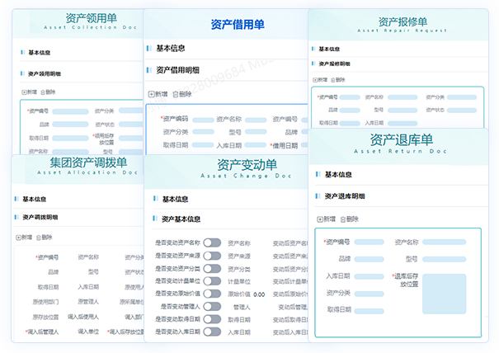
Task: Collapse 资产基本信息 section in 资产变动单
Action: point(181,219)
